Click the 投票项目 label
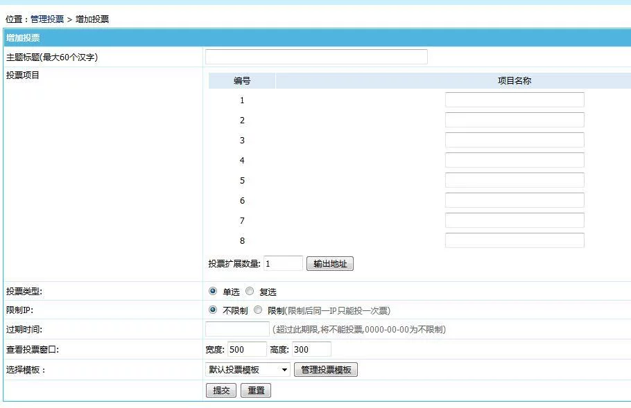Image resolution: width=631 pixels, height=408 pixels. click(22, 76)
